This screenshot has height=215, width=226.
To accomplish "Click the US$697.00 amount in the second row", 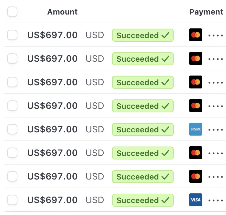I will point(52,58).
